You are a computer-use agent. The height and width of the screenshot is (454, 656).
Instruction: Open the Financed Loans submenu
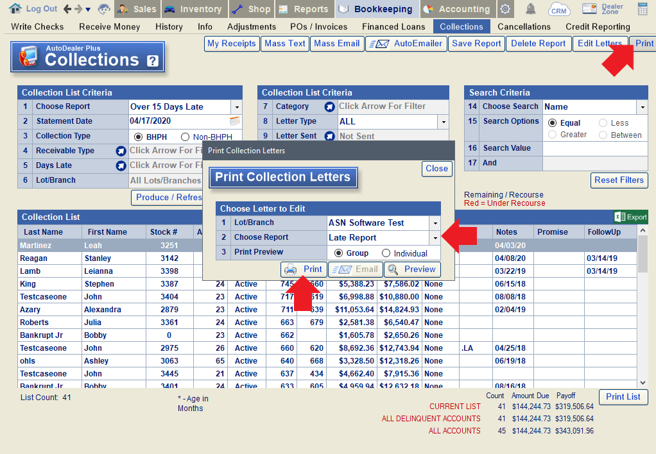[393, 27]
